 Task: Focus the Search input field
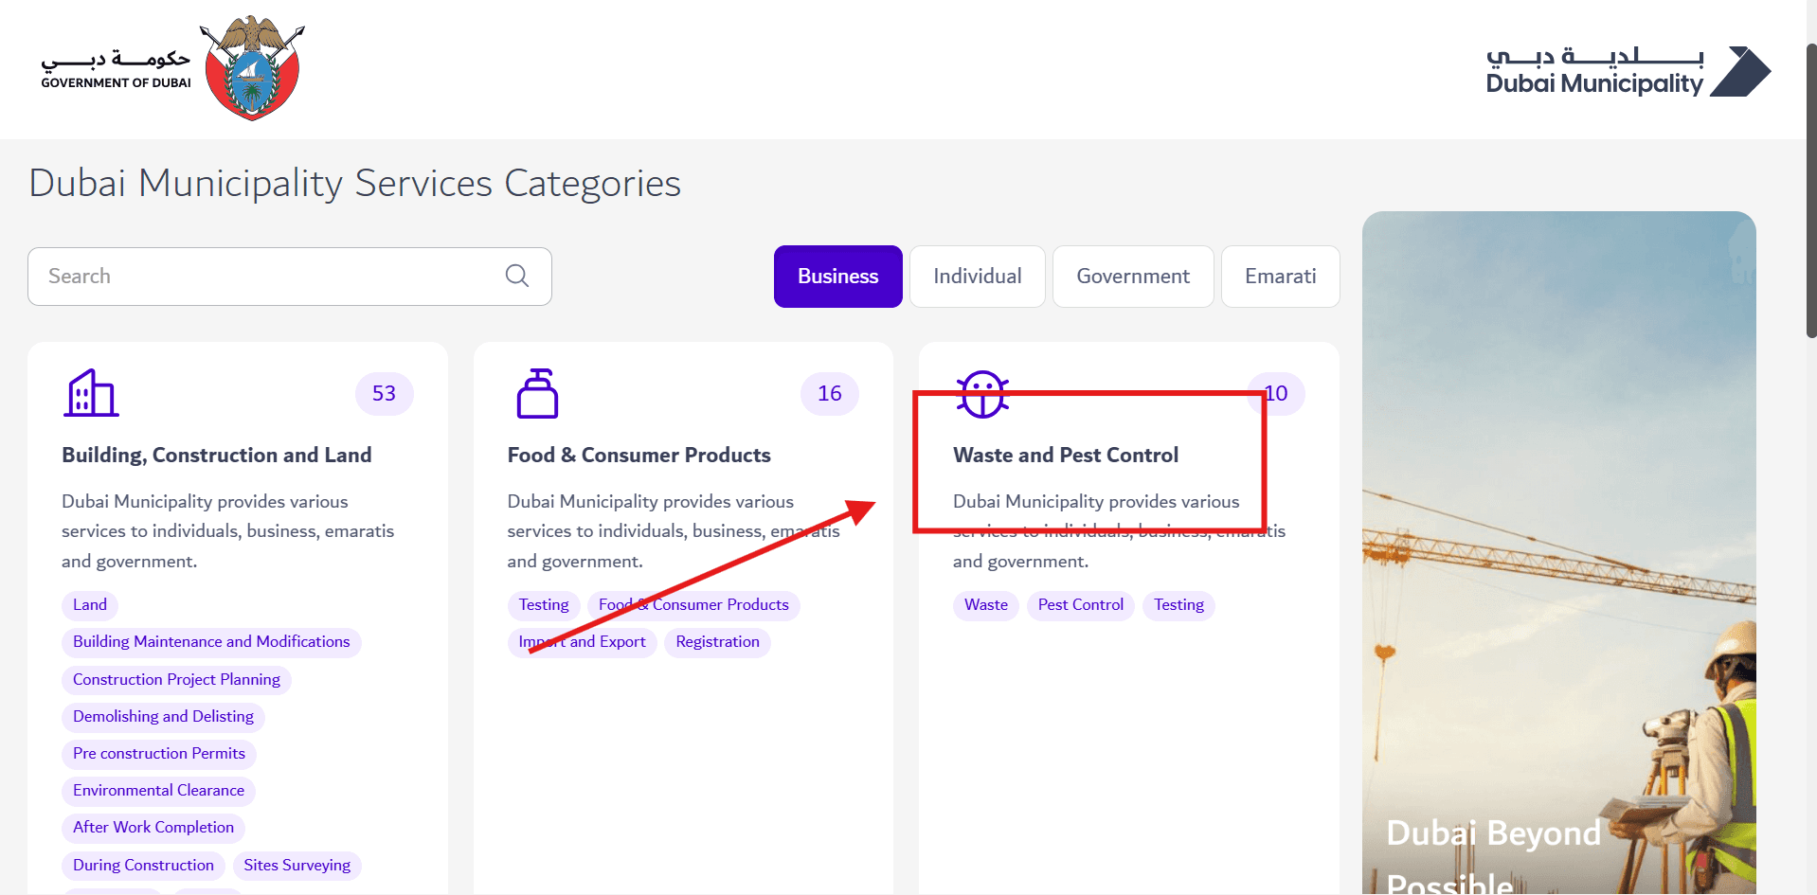[x=290, y=277]
